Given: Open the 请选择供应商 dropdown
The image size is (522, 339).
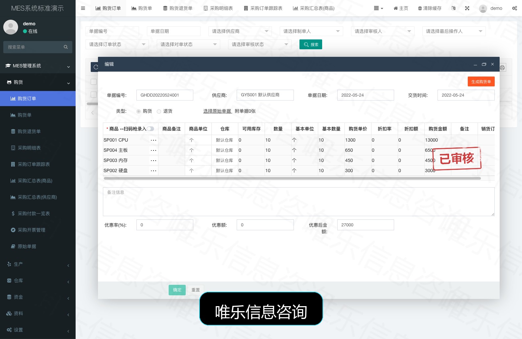Looking at the screenshot, I should coord(240,31).
